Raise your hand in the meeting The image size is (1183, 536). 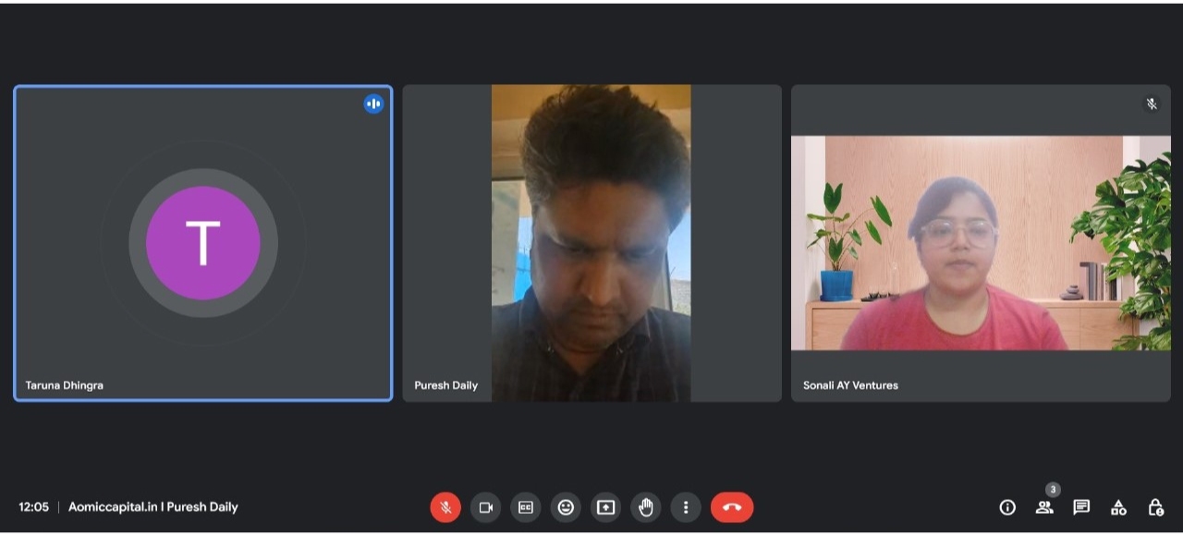[x=645, y=507]
